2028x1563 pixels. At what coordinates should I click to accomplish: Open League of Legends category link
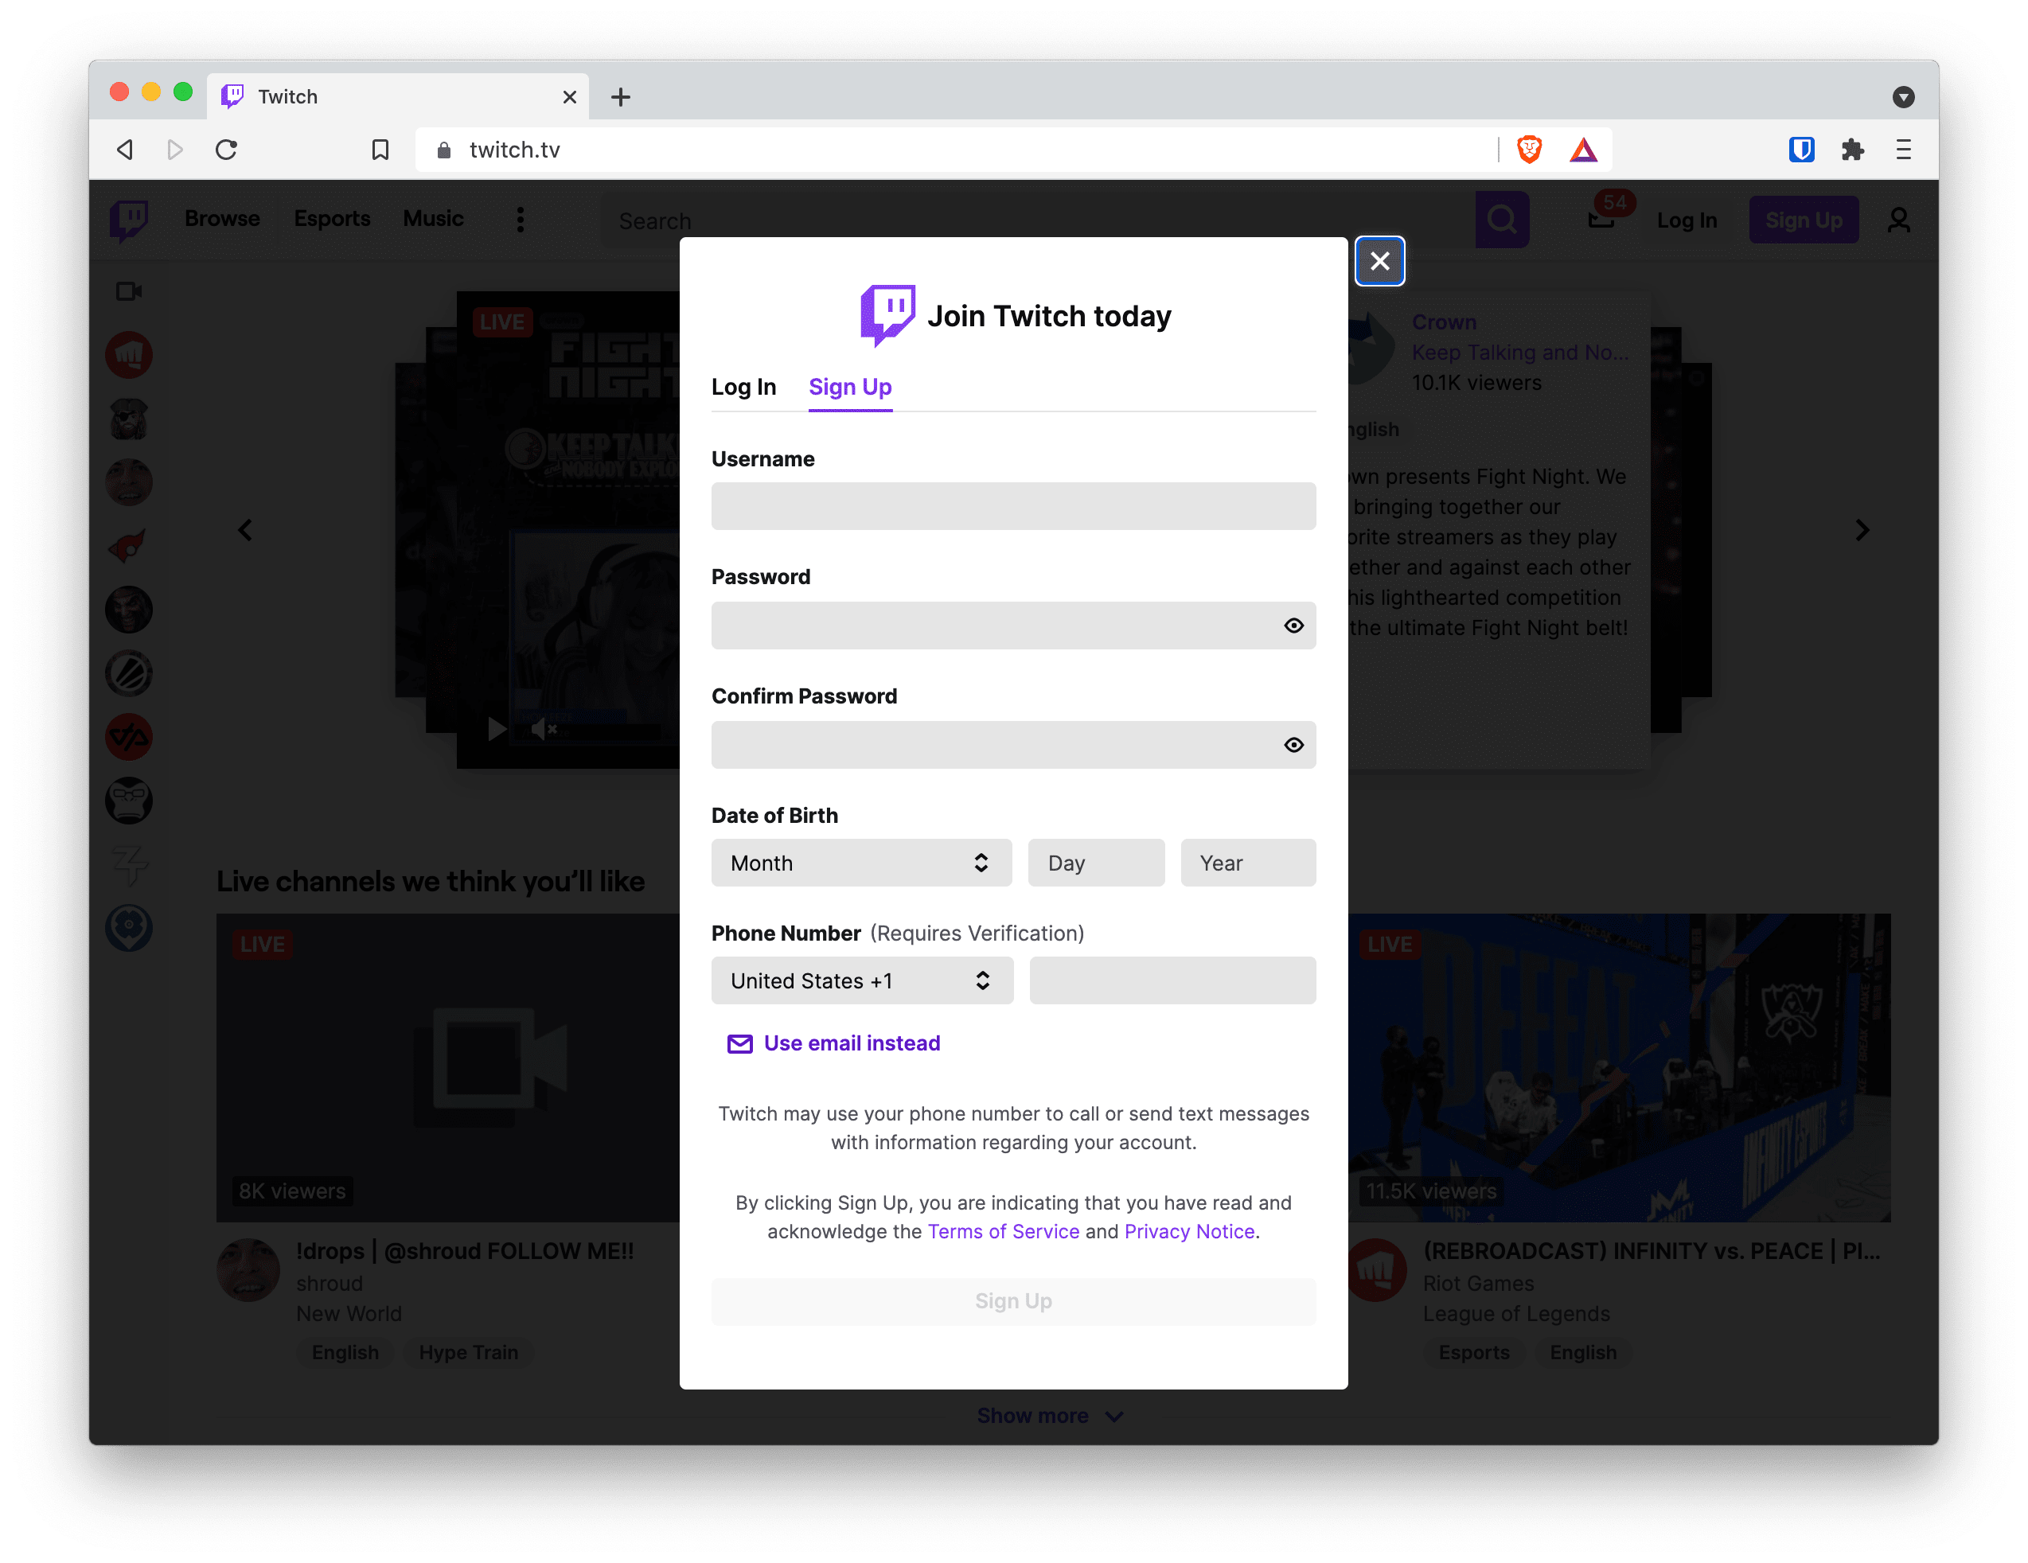pos(1516,1314)
